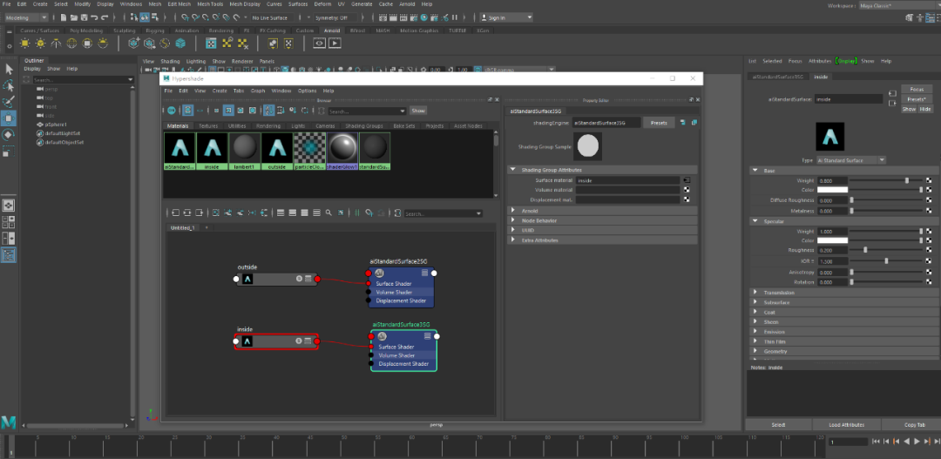Toggle the outside node view mode icon
This screenshot has width=941, height=459.
click(308, 279)
